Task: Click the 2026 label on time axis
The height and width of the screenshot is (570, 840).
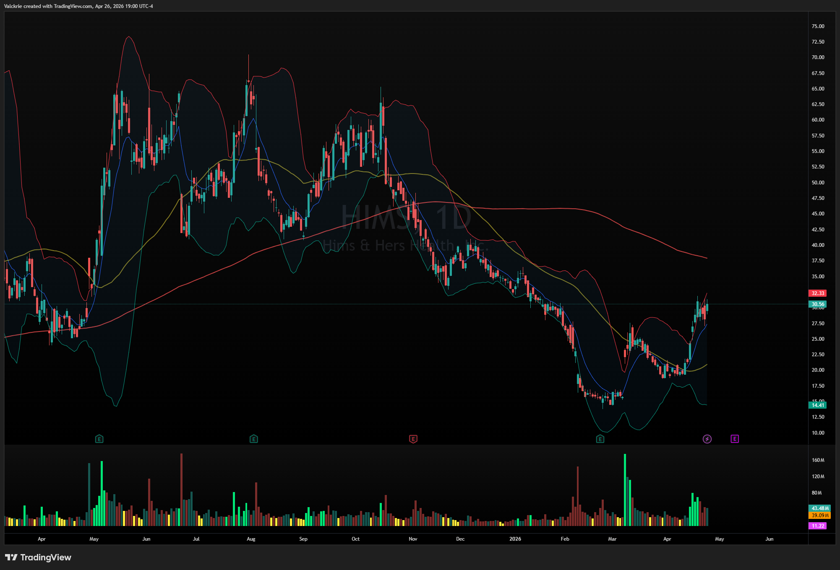Action: (x=515, y=539)
